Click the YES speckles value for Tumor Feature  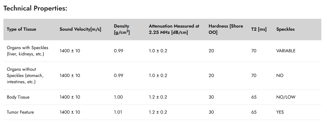pyautogui.click(x=280, y=112)
